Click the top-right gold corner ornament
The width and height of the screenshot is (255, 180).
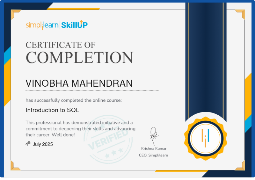click(x=240, y=14)
